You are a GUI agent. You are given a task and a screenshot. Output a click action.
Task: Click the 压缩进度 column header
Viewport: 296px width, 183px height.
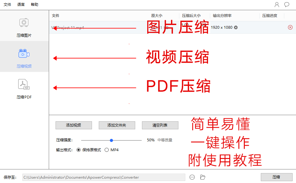[269, 16]
